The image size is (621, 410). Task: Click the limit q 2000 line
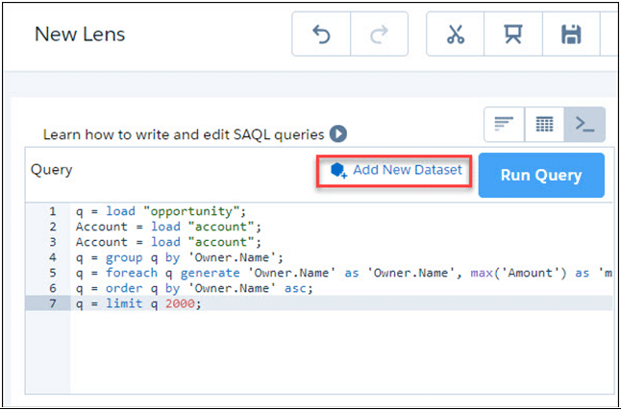139,304
